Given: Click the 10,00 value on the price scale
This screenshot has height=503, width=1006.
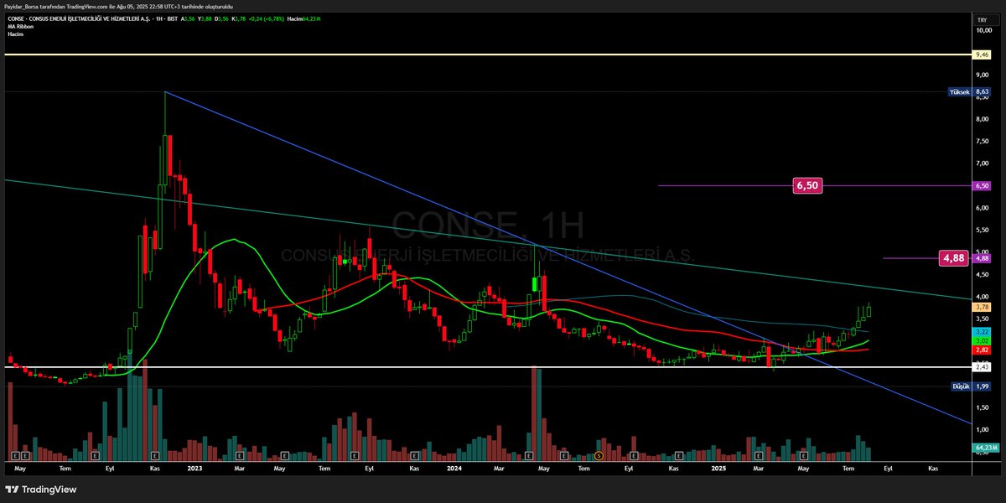Looking at the screenshot, I should coord(984,30).
